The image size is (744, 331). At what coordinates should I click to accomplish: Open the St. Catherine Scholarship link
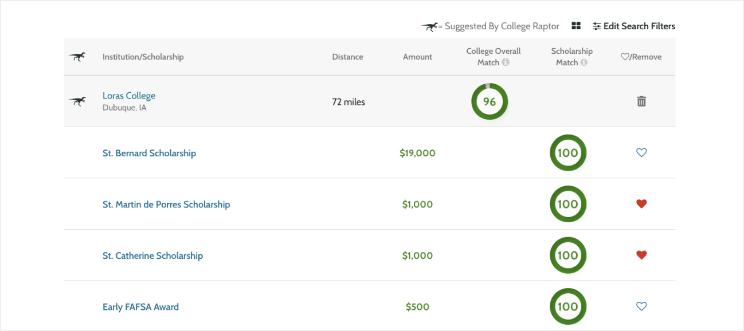[152, 255]
